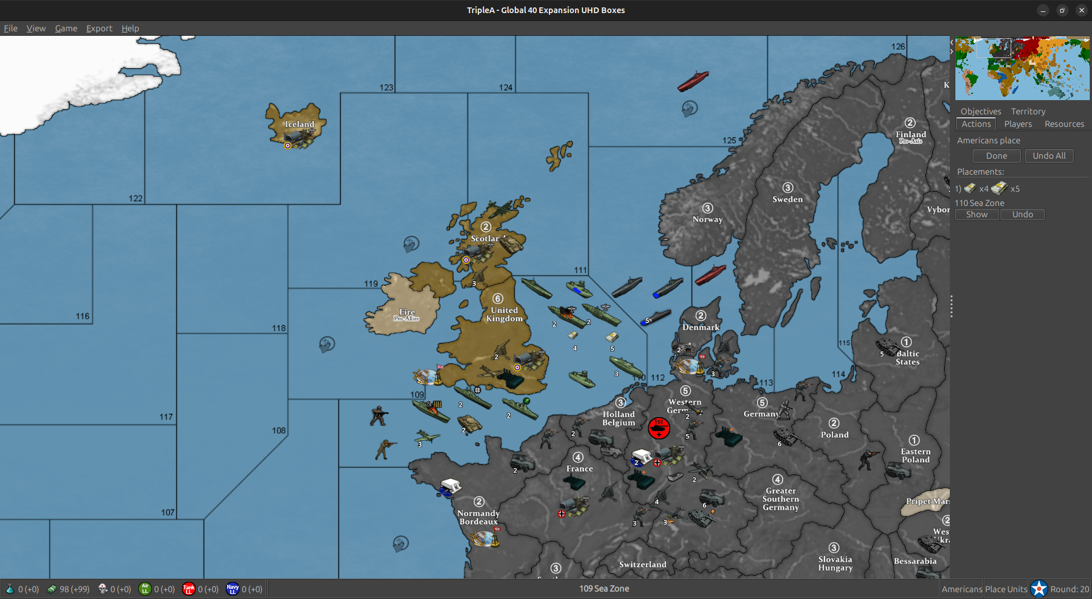The image size is (1092, 599).
Task: Click the PUs money icon in status bar
Action: point(52,589)
